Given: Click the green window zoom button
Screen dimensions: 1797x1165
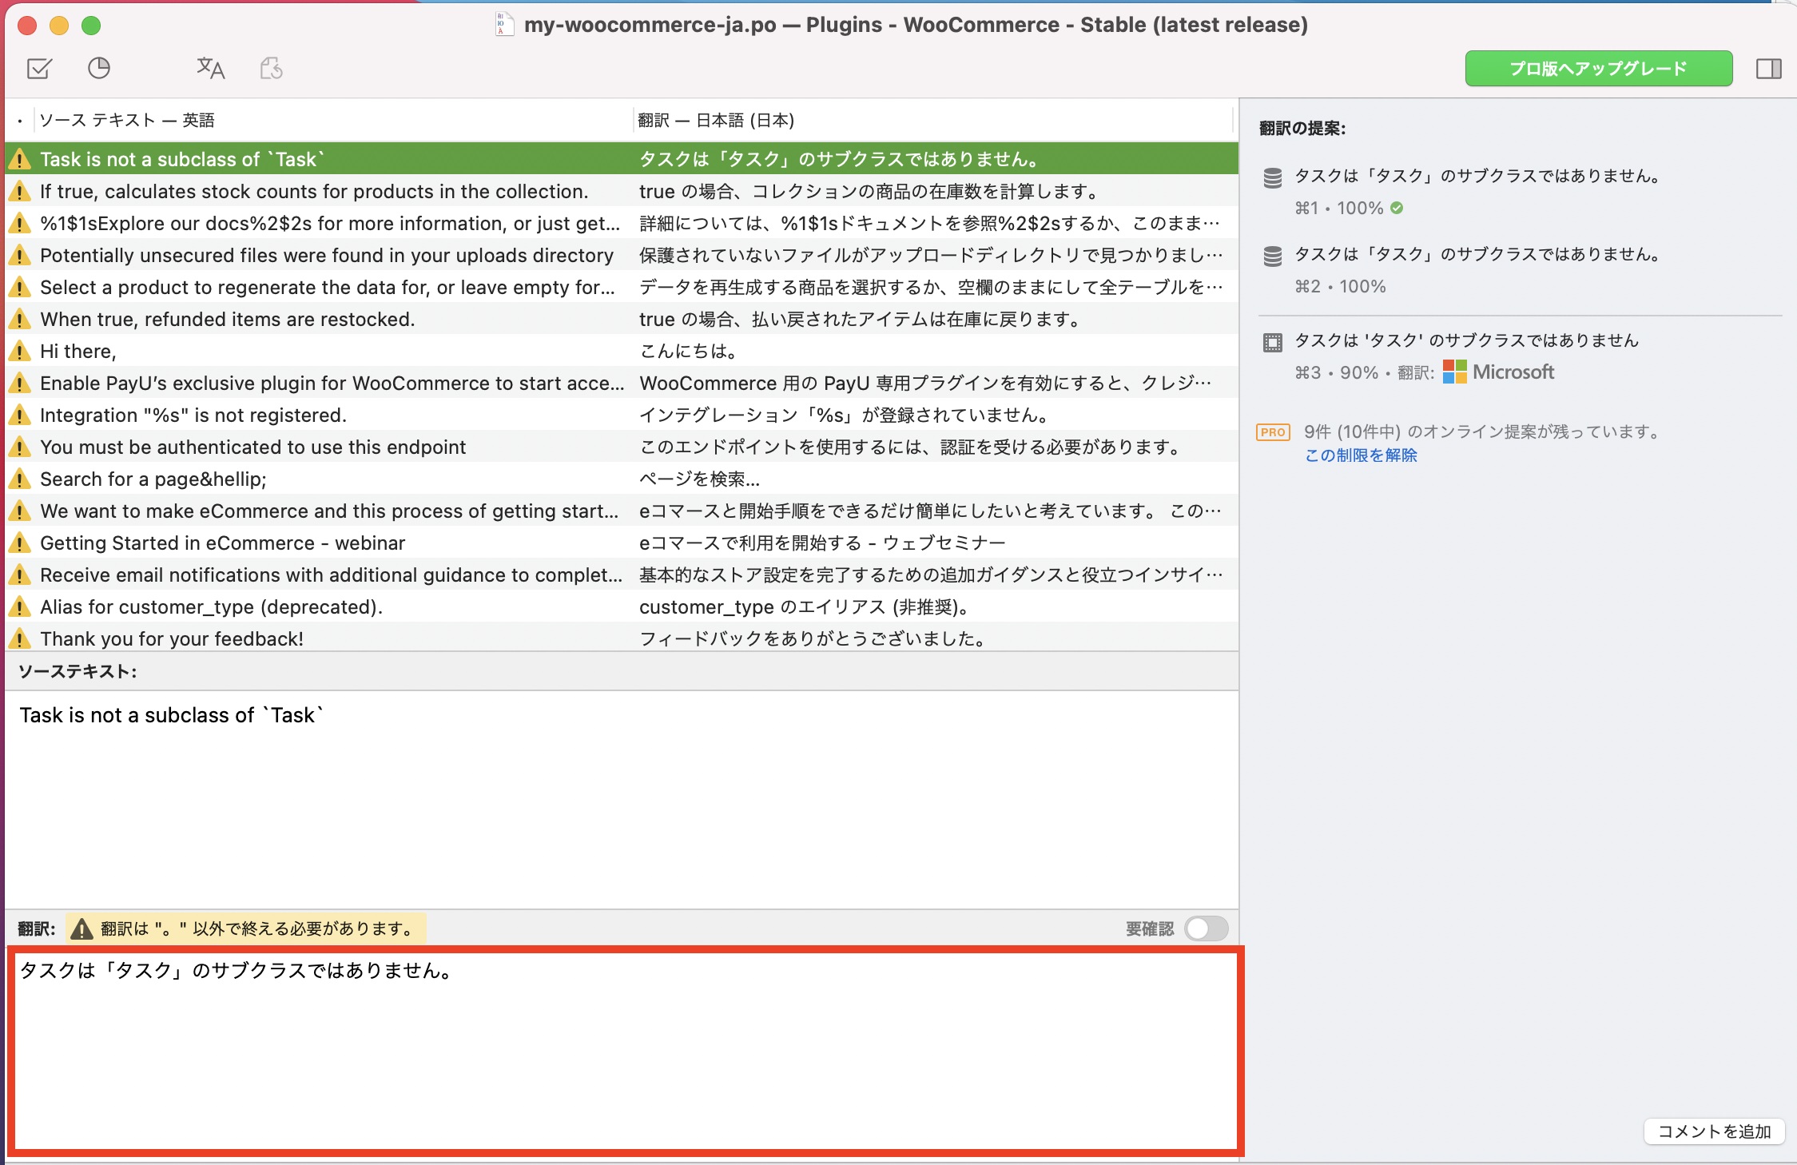Looking at the screenshot, I should 91,26.
